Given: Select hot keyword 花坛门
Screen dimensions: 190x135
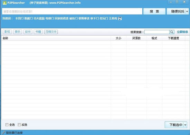Looking at the screenshot, I should pyautogui.click(x=104, y=18).
